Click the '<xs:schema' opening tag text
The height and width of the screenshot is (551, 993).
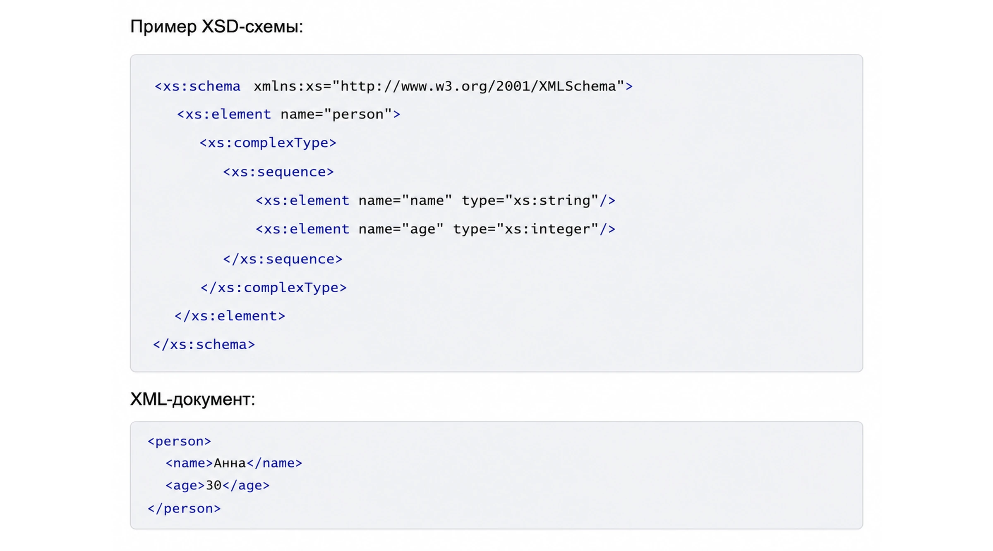point(197,86)
